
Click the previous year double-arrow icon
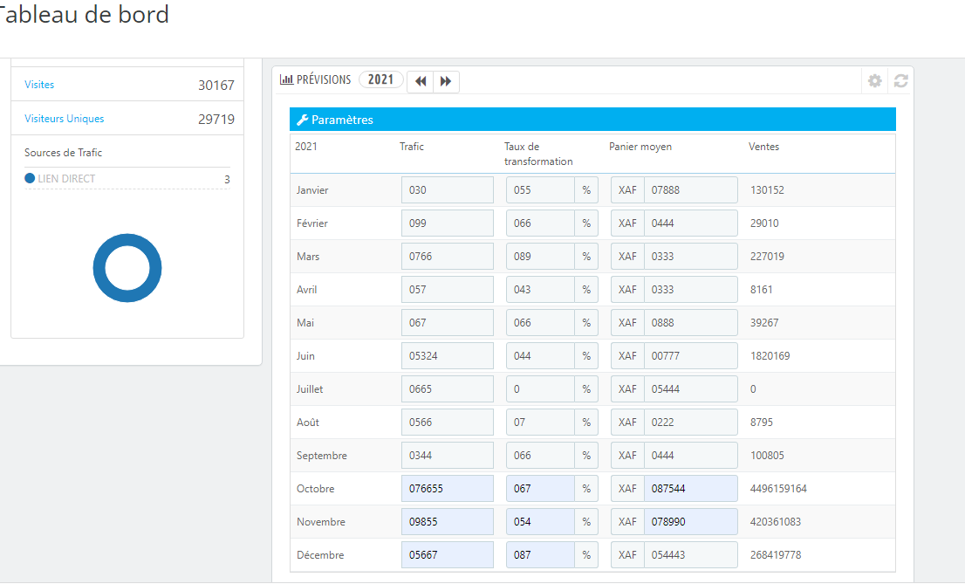[x=421, y=81]
